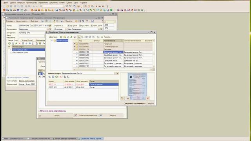Image resolution: width=251 pixels, height=141 pixels.
Task: Open Действия dropdown in Реестр сертификатов window
Action: [x=54, y=37]
